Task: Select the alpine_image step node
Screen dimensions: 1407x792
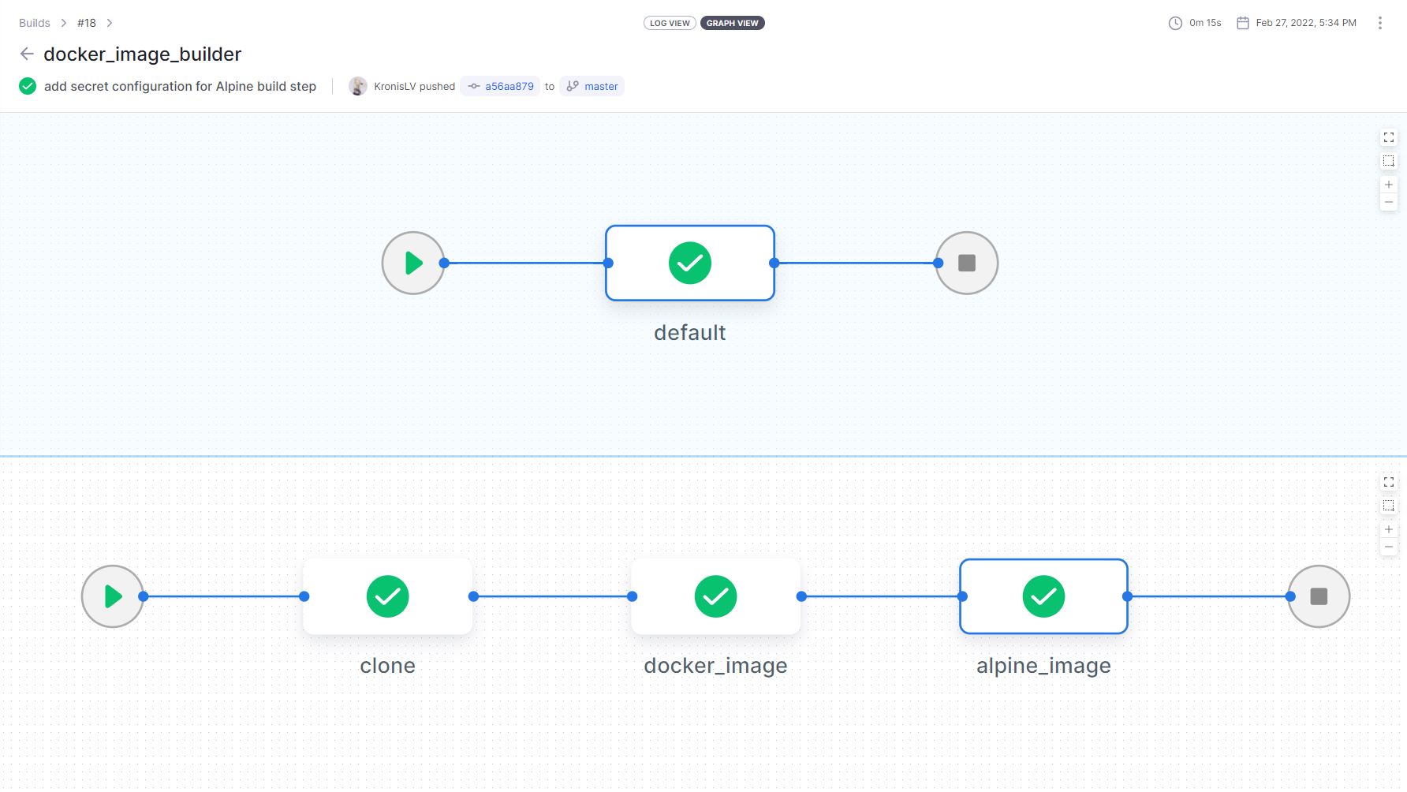Action: 1043,596
